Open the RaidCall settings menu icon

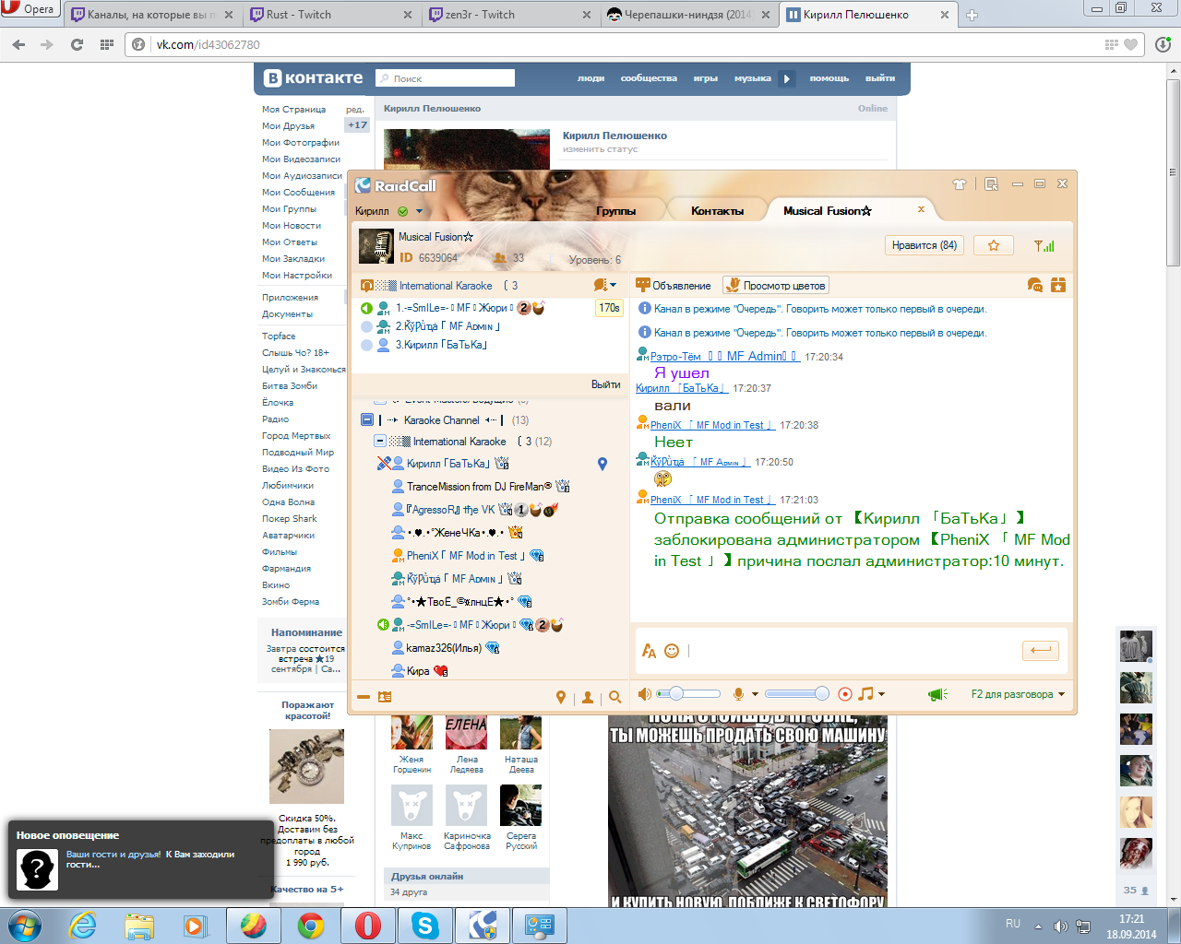point(992,184)
